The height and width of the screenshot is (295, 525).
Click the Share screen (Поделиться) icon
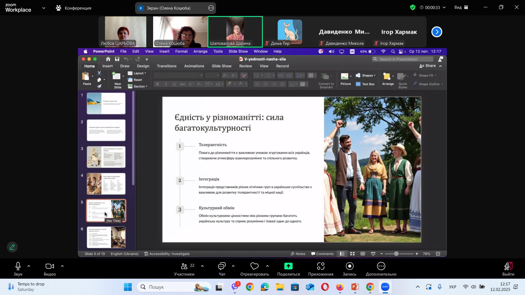coord(288,266)
